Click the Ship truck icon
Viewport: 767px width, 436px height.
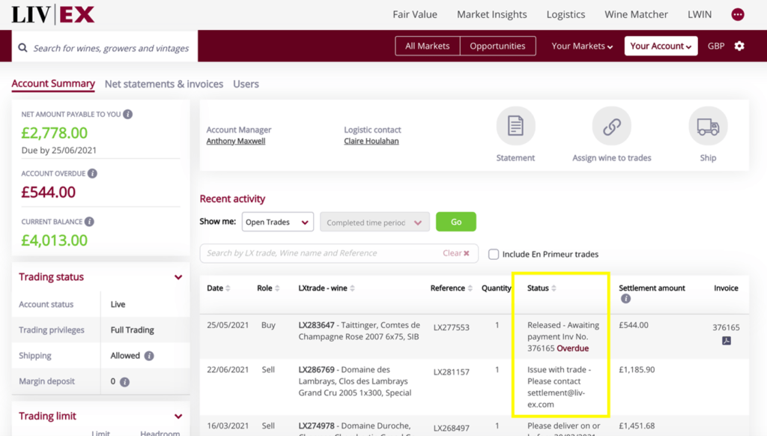[x=708, y=127]
